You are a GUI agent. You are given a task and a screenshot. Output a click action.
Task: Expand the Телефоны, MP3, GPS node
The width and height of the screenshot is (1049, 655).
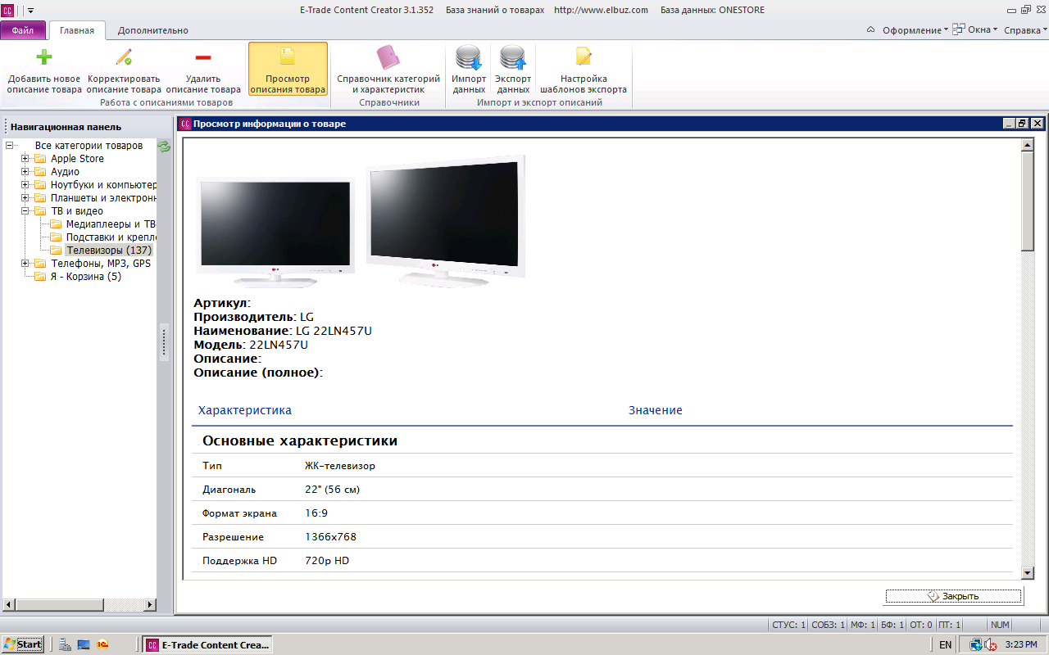tap(25, 264)
